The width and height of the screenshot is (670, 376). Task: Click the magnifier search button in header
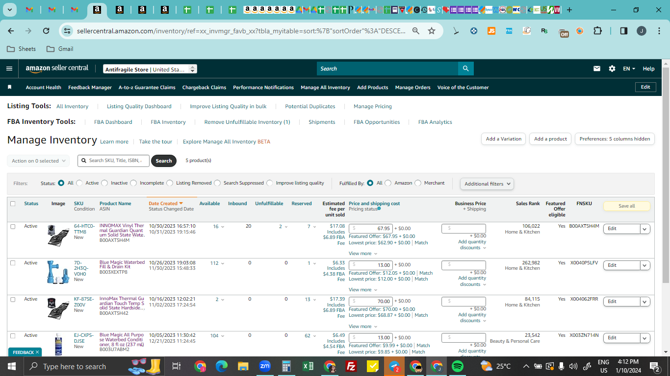pos(465,69)
